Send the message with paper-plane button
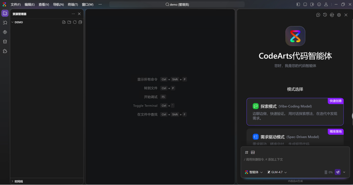Viewport: 353px width, 185px height. (x=338, y=172)
